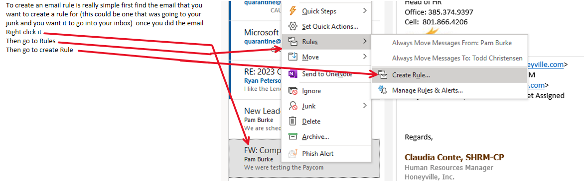Click the Manage Rules & Alerts bell icon
The image size is (584, 181).
point(383,90)
